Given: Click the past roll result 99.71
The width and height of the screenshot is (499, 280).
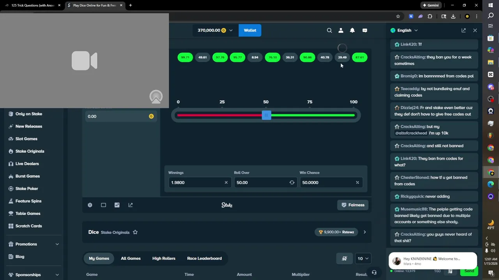Looking at the screenshot, I should [185, 58].
